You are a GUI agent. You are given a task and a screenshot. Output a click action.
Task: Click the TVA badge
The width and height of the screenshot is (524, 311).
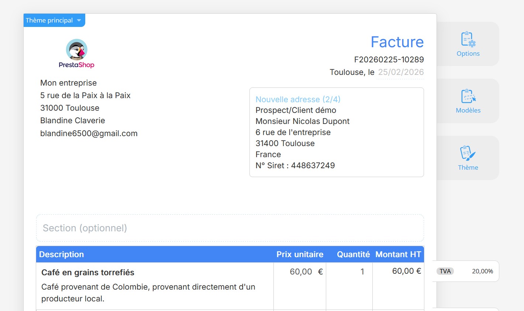pos(445,271)
